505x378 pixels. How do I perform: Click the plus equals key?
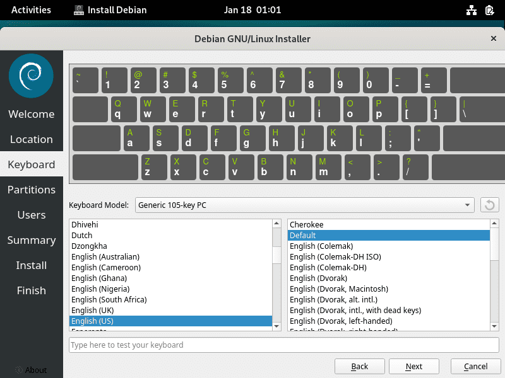[x=434, y=81]
